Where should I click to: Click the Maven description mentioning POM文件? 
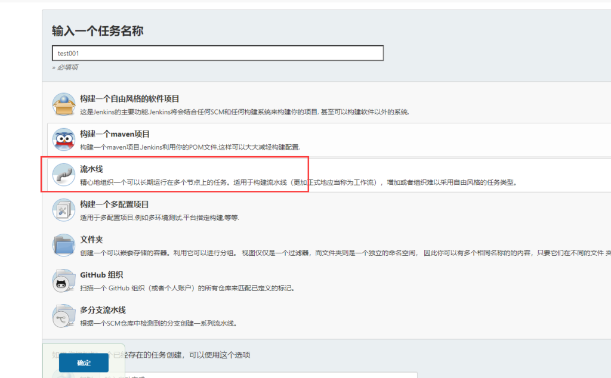(190, 147)
